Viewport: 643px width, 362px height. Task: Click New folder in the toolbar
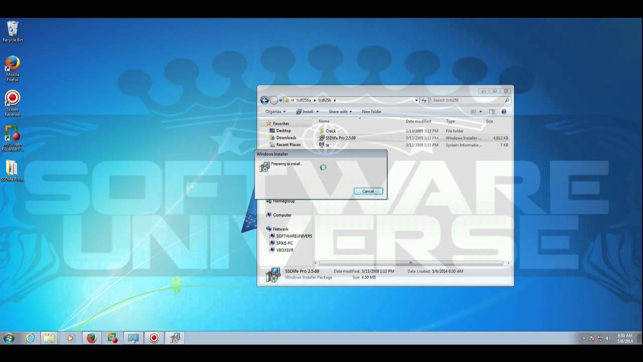[372, 112]
